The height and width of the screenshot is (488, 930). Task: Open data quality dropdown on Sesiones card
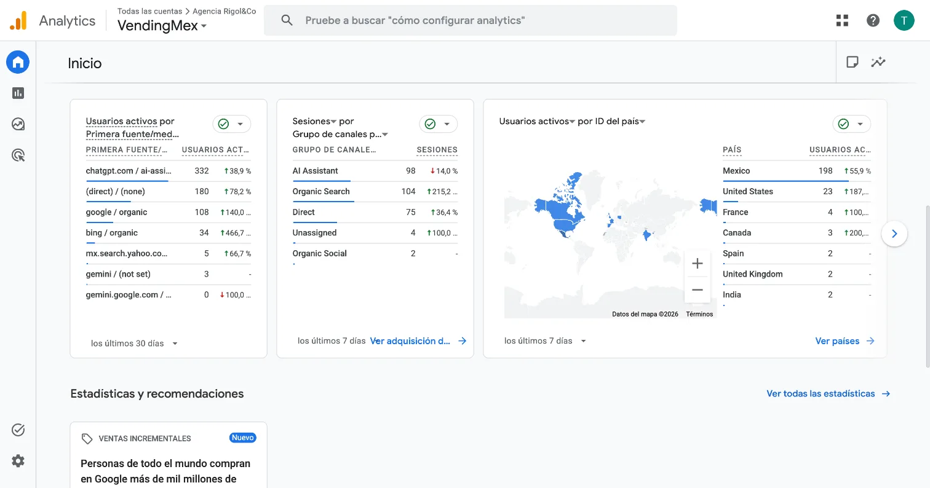click(439, 124)
